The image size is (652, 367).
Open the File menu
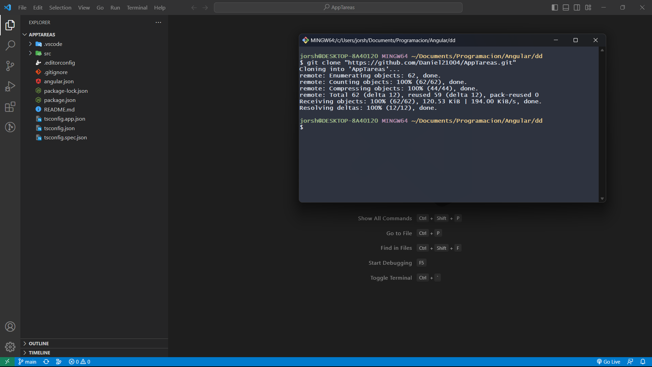tap(22, 7)
